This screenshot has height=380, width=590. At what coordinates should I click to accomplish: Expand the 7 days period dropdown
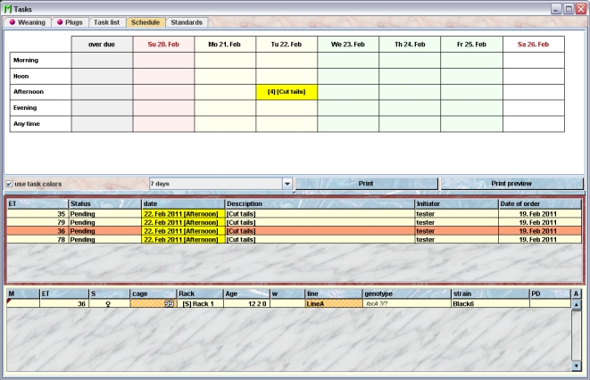click(x=287, y=184)
